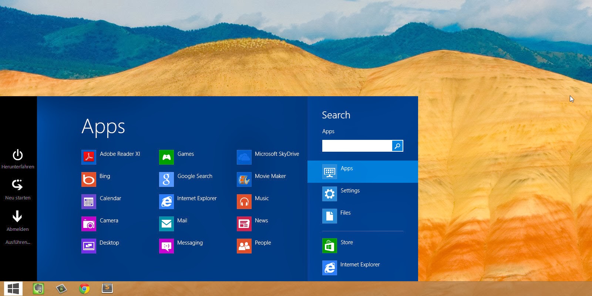Image resolution: width=592 pixels, height=296 pixels.
Task: Open the Games controller icon
Action: point(166,157)
